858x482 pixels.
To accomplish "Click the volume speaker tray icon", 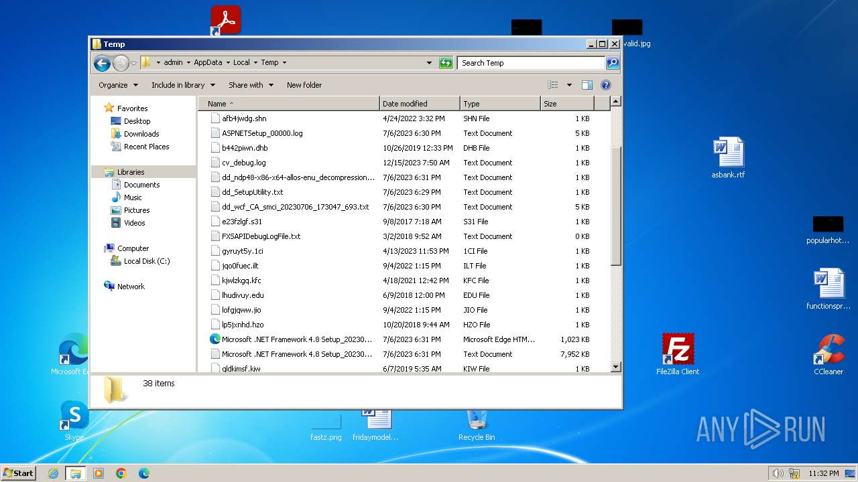I will (x=778, y=473).
